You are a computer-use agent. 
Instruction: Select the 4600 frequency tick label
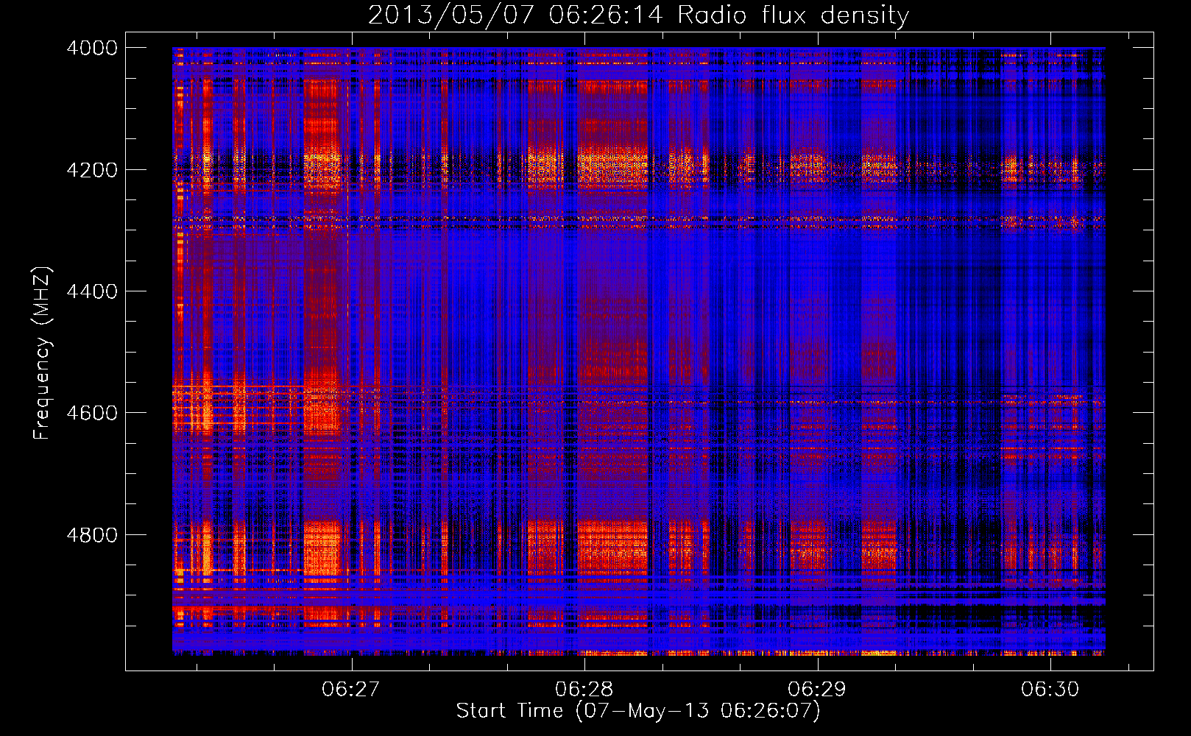[92, 413]
